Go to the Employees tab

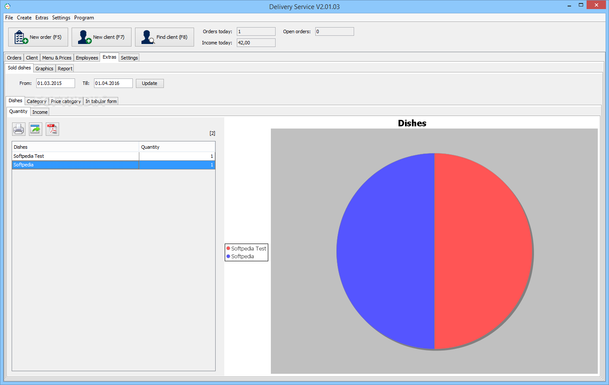tap(87, 58)
